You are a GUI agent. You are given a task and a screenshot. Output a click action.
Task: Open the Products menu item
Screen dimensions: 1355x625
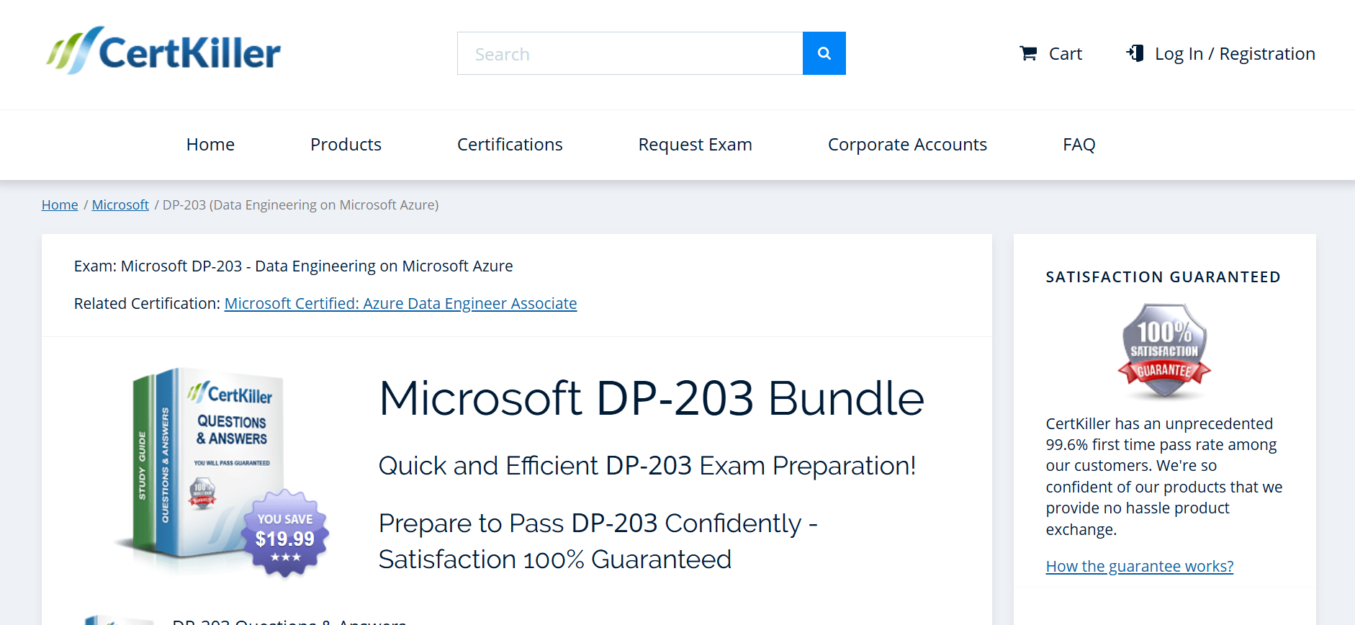point(346,145)
